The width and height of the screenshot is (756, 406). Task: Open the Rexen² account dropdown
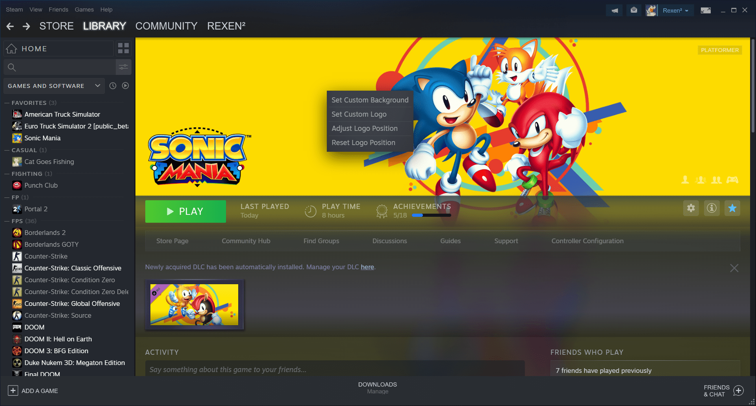pos(676,10)
